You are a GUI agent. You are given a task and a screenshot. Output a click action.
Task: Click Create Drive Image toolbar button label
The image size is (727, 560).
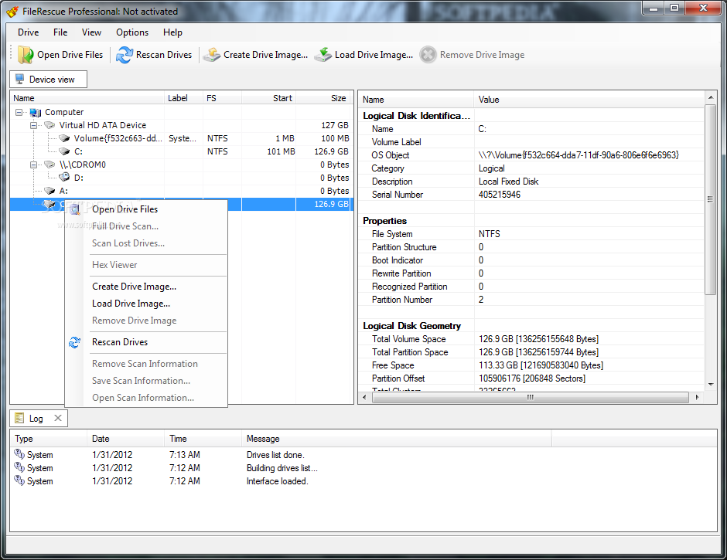pos(266,55)
